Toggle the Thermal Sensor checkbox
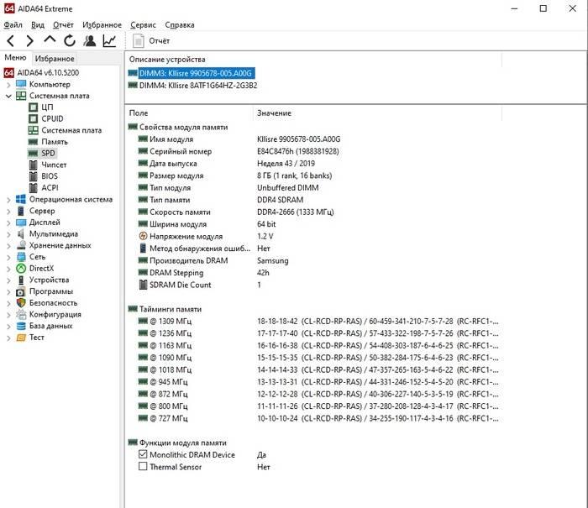Viewport: 588px width, 508px height. (x=143, y=466)
